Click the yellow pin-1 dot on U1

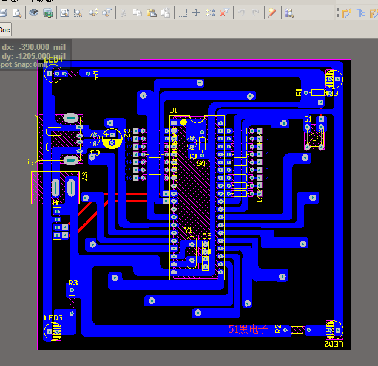pyautogui.click(x=183, y=122)
